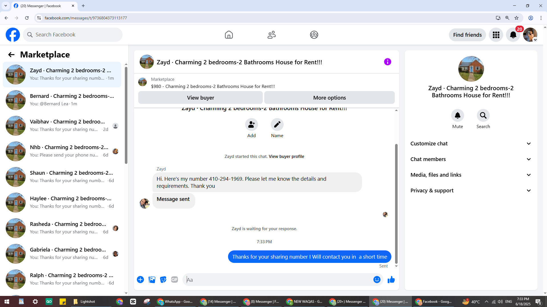The height and width of the screenshot is (307, 547).
Task: Click Find friends button
Action: coord(467,35)
